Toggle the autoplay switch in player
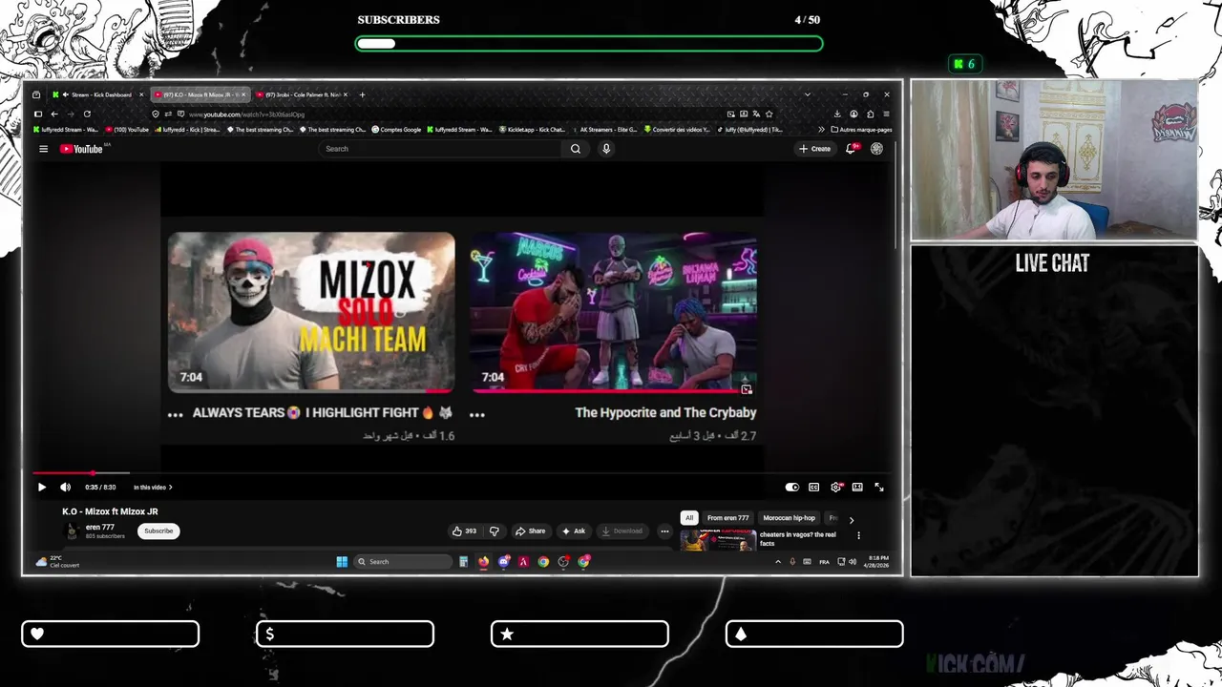 (791, 487)
